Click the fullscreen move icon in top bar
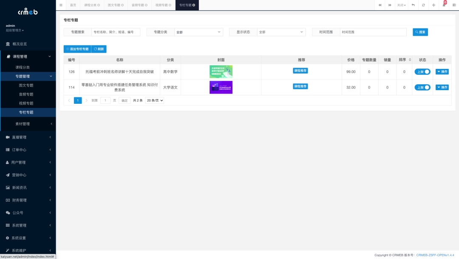Image resolution: width=459 pixels, height=259 pixels. (x=434, y=5)
